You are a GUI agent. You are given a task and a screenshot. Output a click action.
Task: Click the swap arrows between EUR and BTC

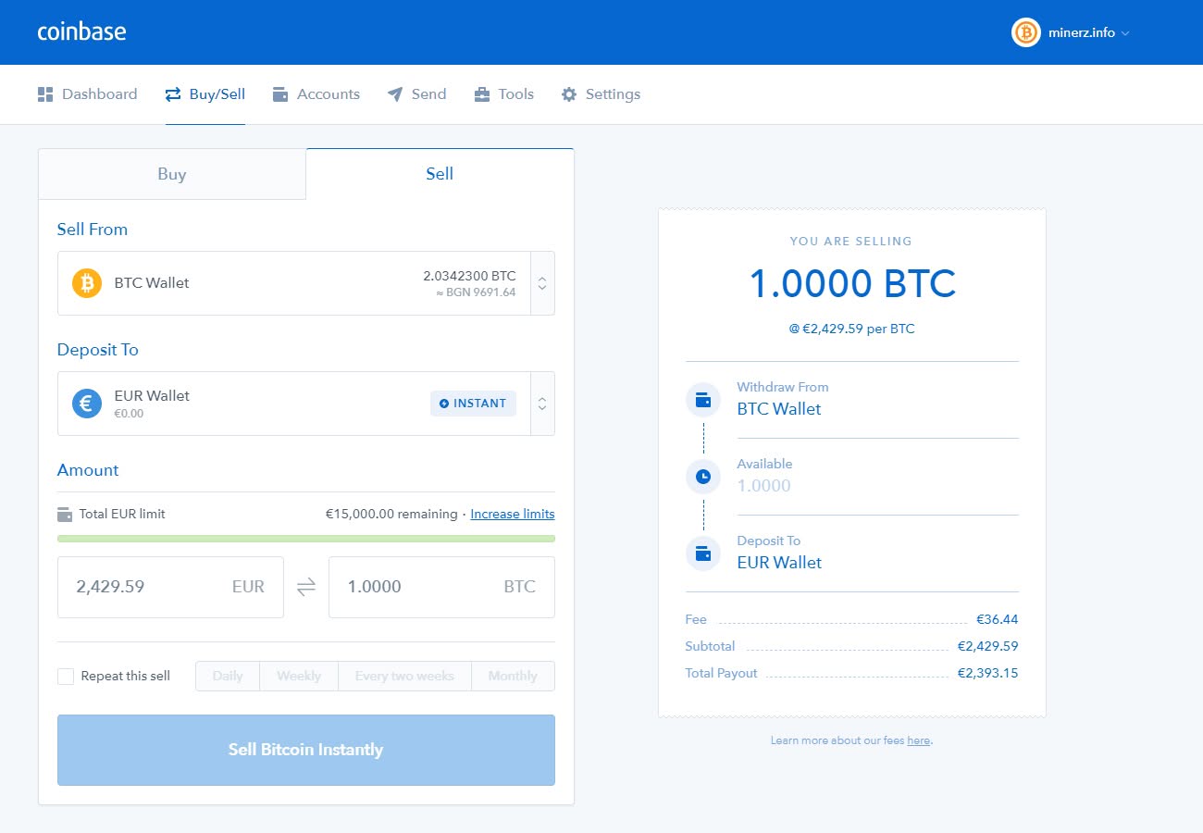coord(306,587)
